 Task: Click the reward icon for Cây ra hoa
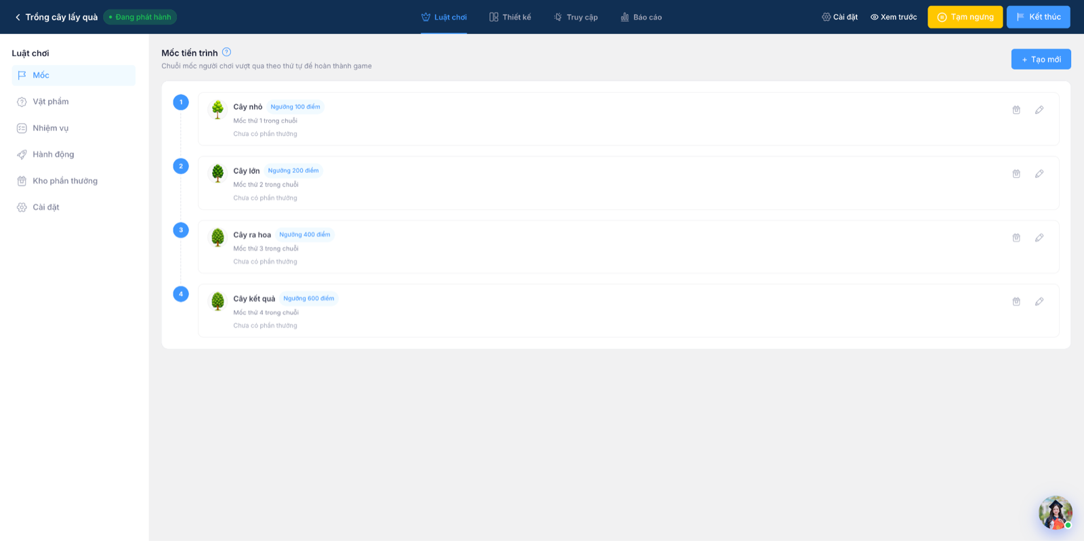click(1016, 238)
